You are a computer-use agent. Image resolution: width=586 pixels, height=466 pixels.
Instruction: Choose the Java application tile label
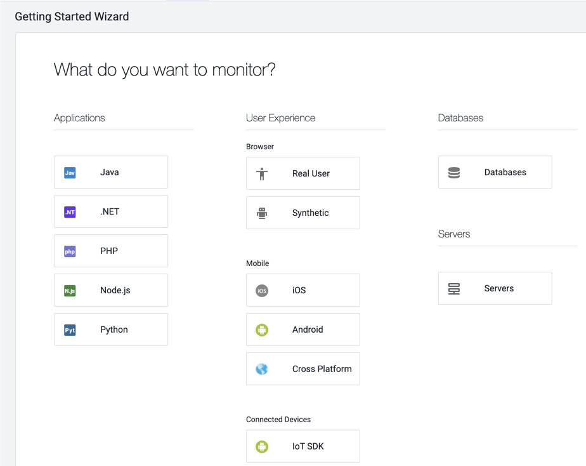click(x=110, y=173)
